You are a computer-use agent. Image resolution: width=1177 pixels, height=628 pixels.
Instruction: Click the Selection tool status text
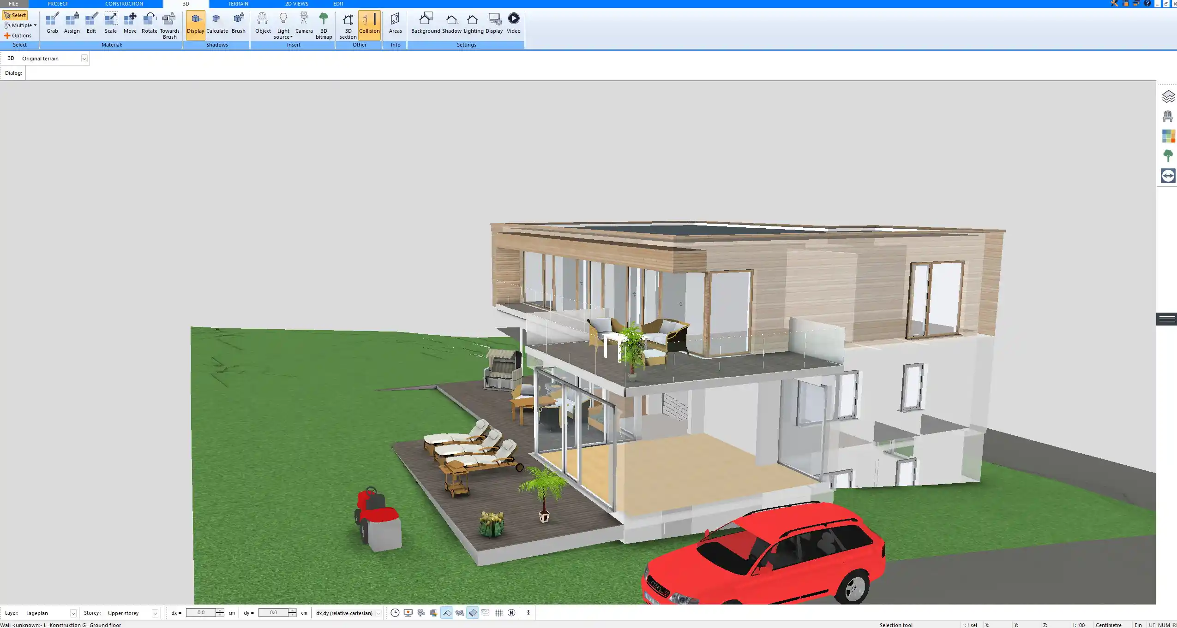coord(896,625)
